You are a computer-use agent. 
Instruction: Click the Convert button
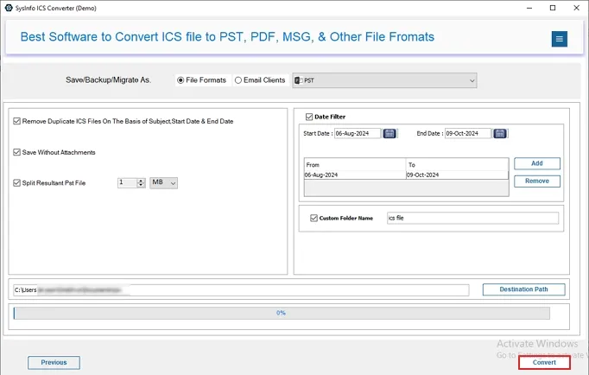[544, 363]
